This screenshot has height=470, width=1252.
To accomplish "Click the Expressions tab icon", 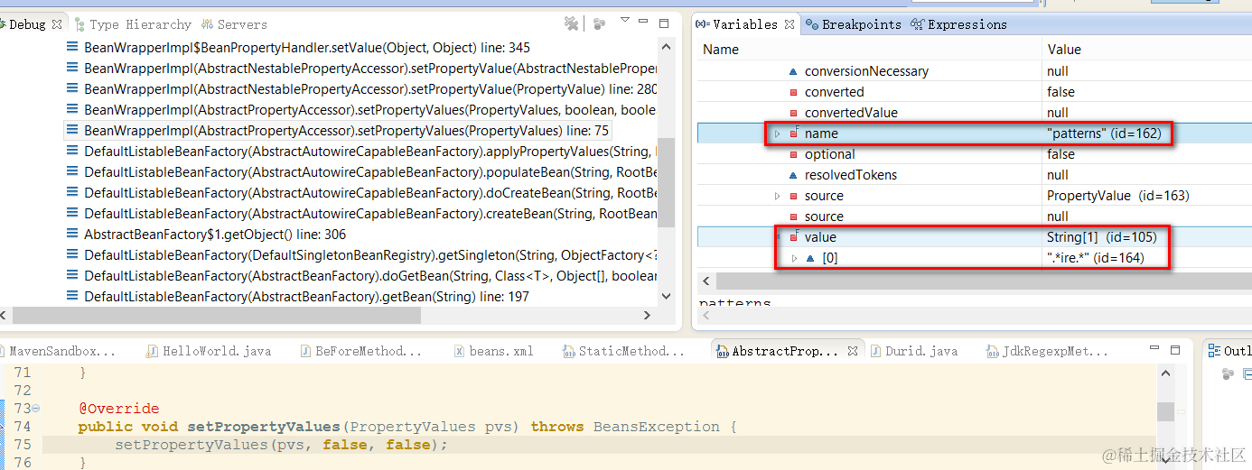I will click(918, 24).
